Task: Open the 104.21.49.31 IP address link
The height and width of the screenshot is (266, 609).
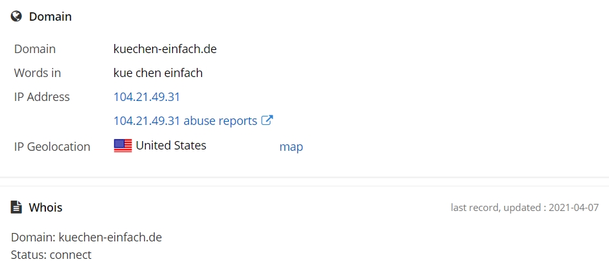Action: click(146, 96)
